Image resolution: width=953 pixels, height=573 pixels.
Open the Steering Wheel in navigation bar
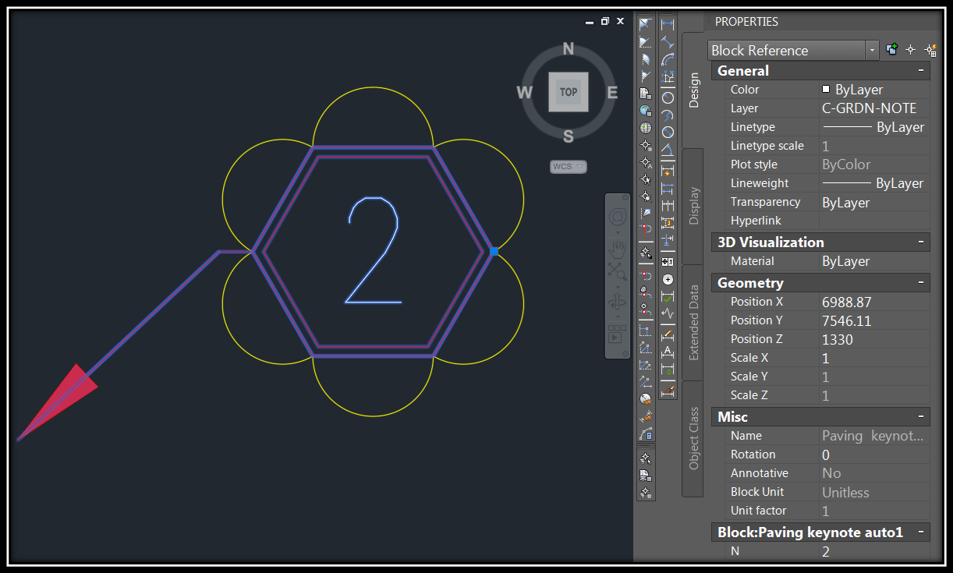coord(617,216)
